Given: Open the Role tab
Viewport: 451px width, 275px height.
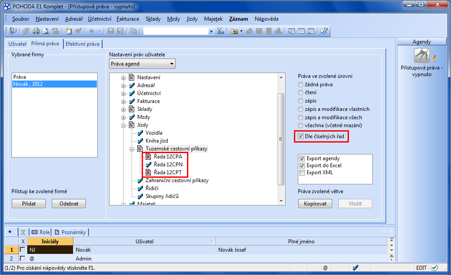Looking at the screenshot, I should click(x=40, y=232).
